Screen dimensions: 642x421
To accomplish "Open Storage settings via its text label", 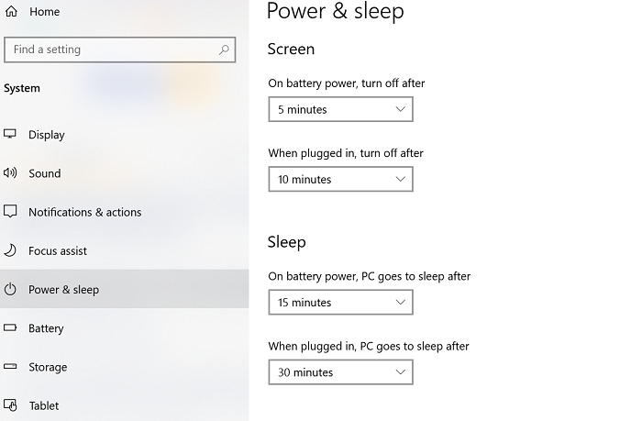I will (x=48, y=367).
